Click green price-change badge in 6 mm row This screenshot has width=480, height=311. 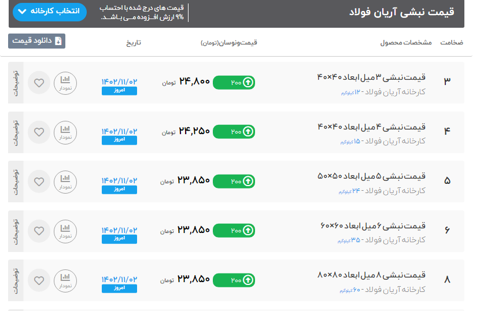pyautogui.click(x=234, y=231)
